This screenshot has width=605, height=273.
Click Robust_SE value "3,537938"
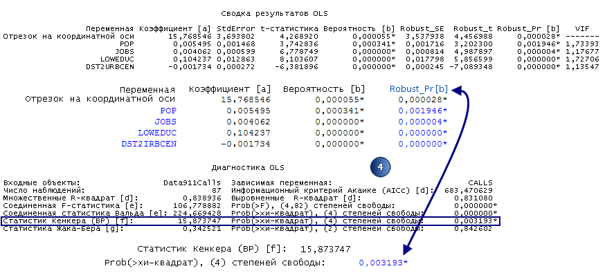pyautogui.click(x=424, y=37)
